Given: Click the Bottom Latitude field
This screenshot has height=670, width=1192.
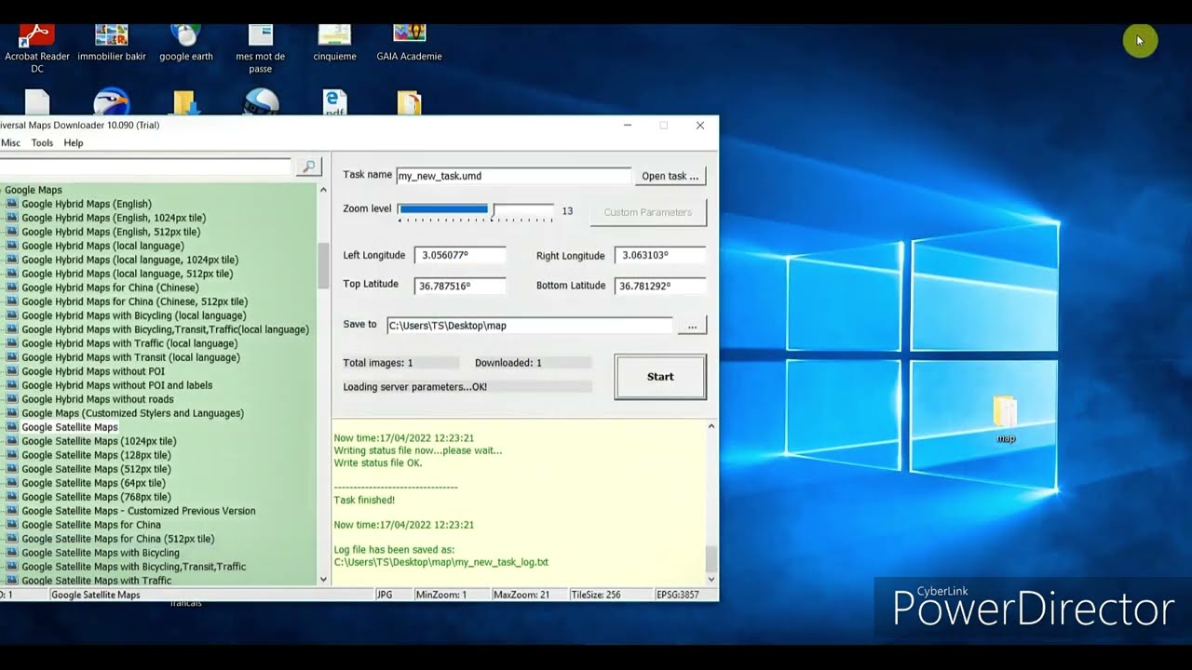Looking at the screenshot, I should point(660,286).
